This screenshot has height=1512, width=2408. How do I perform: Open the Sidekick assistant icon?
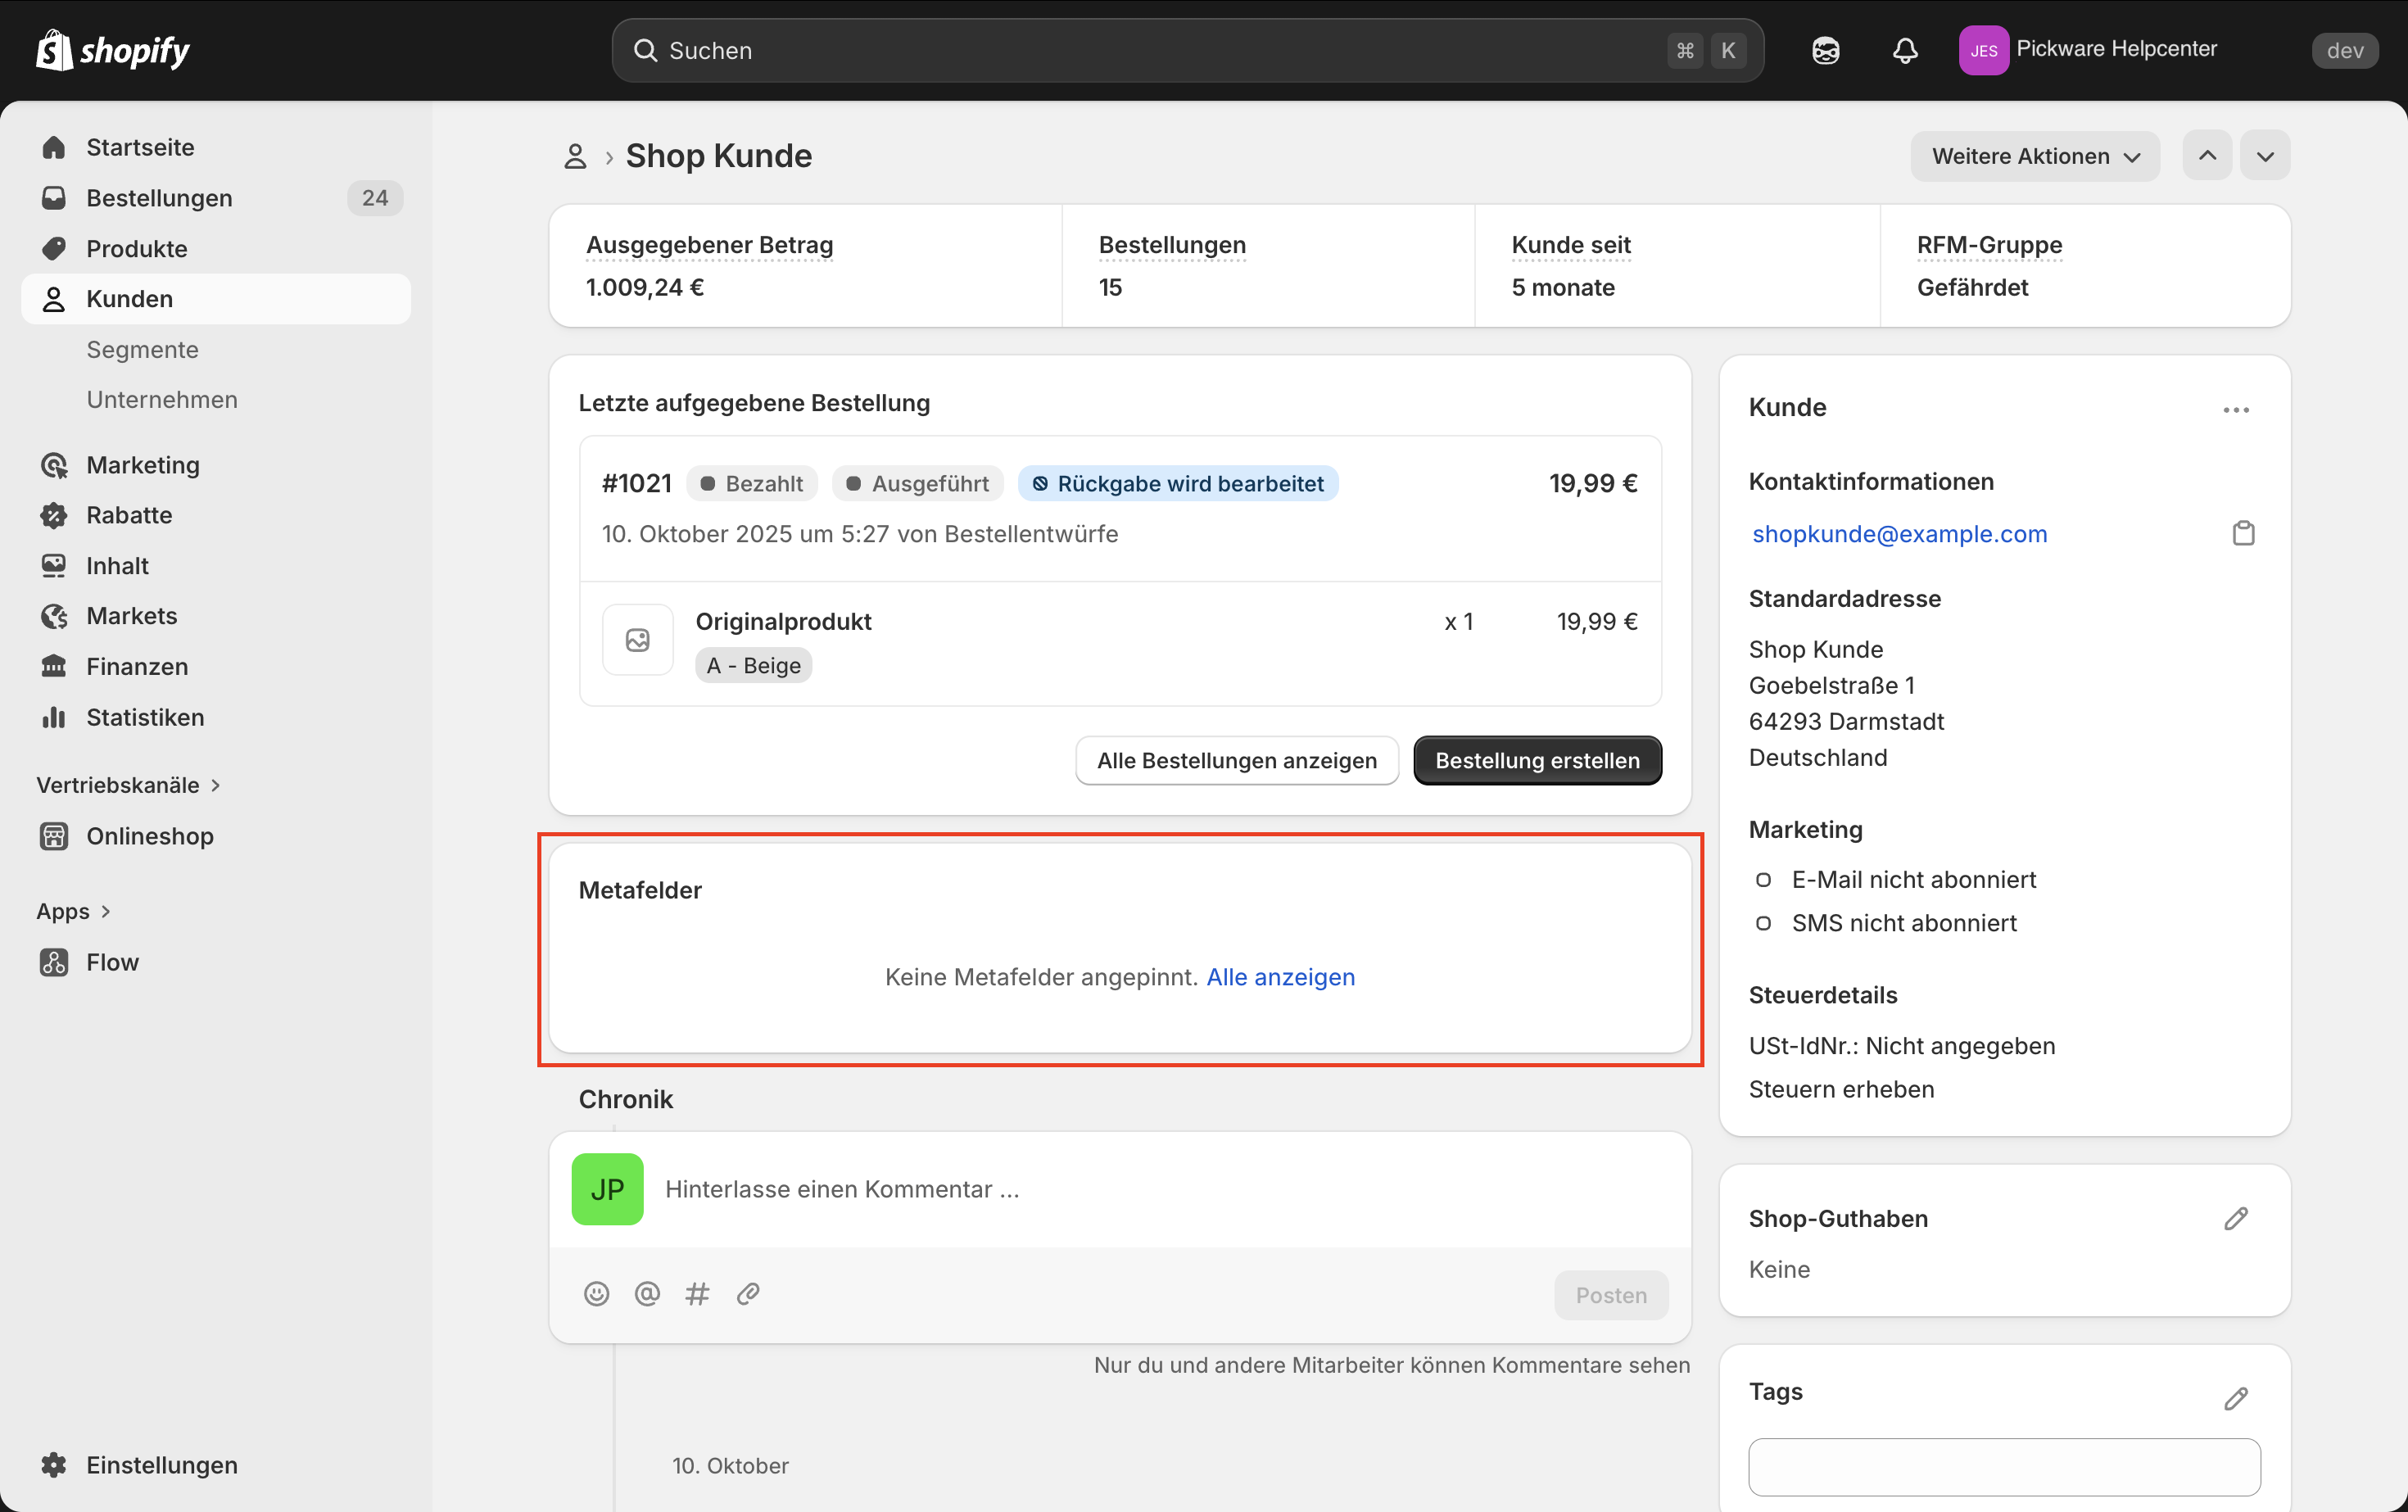point(1825,50)
